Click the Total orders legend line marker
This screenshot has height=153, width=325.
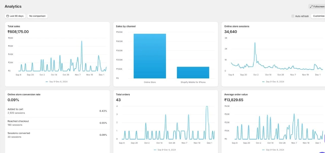click(x=155, y=150)
